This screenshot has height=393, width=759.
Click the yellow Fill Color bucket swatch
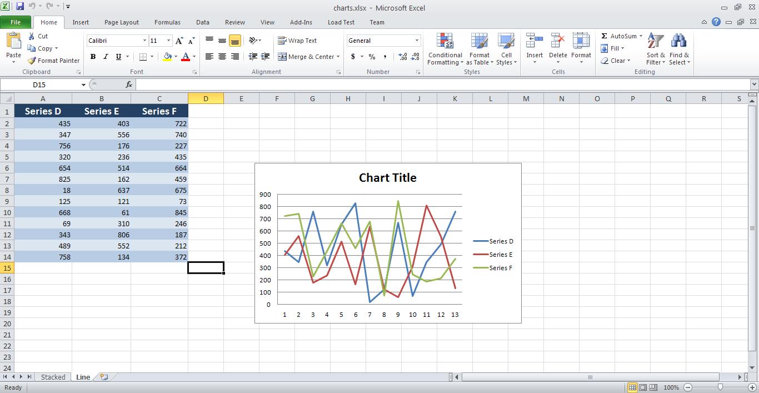(167, 57)
